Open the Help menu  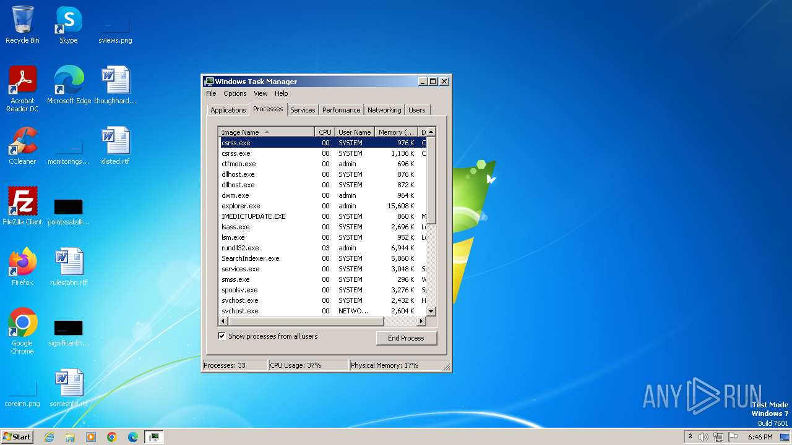click(x=282, y=93)
